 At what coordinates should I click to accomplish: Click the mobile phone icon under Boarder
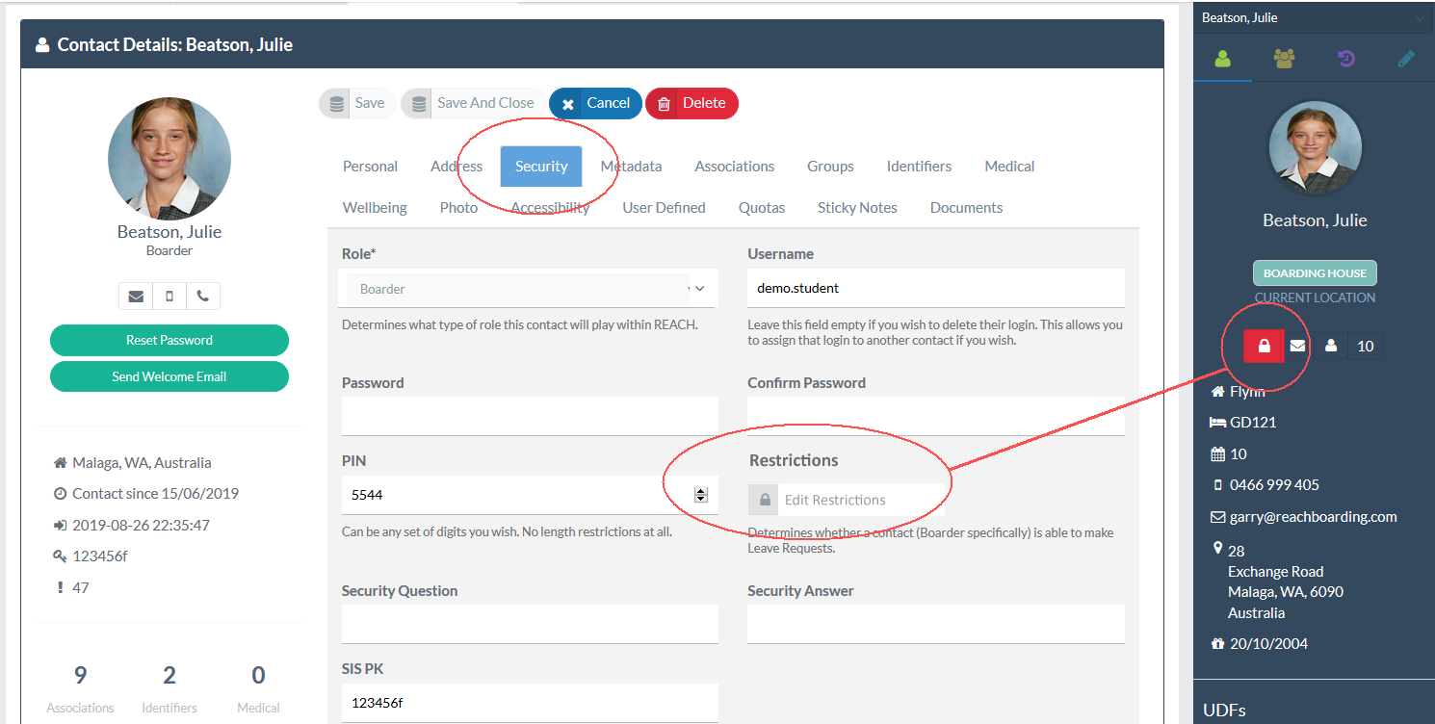170,297
